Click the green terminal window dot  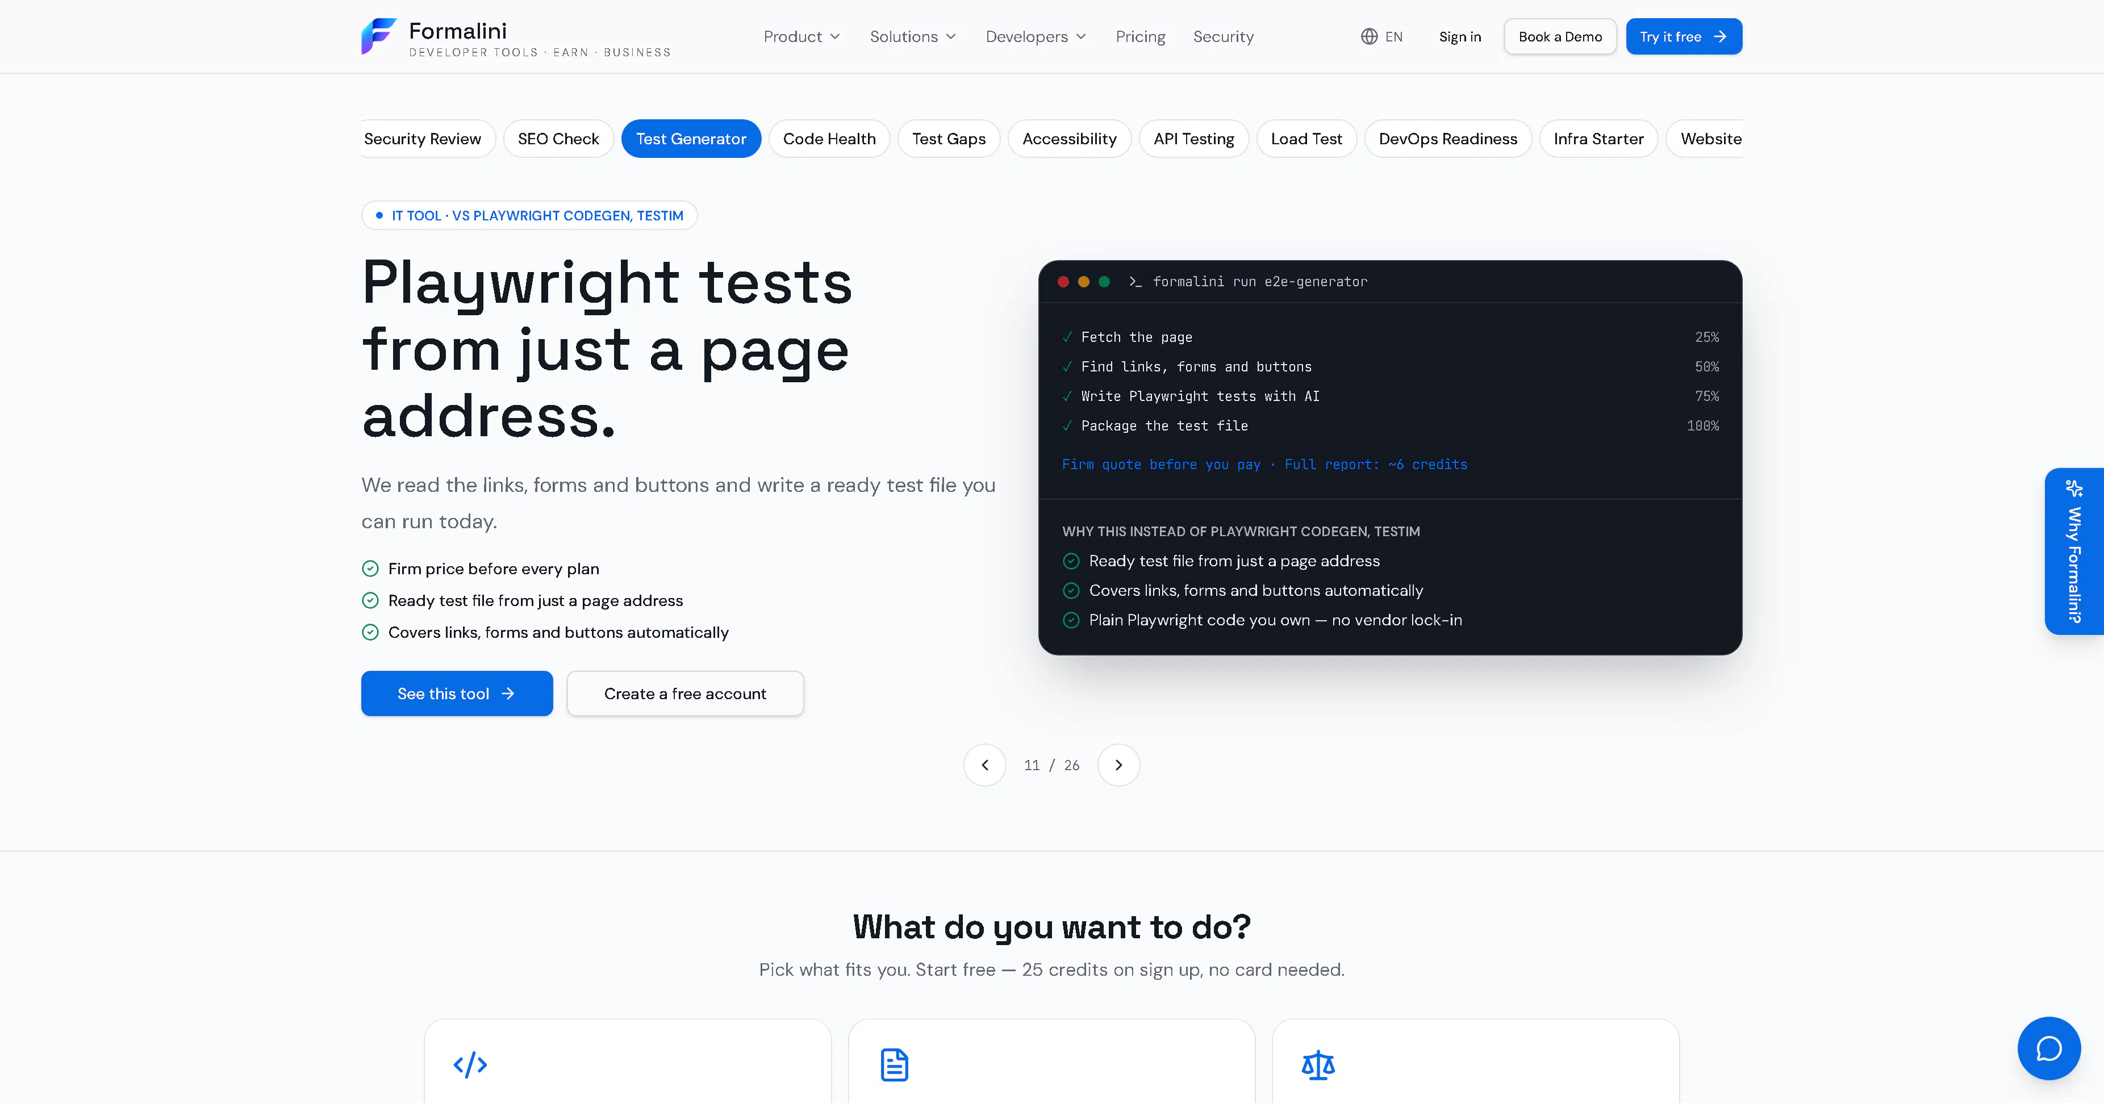pos(1104,282)
